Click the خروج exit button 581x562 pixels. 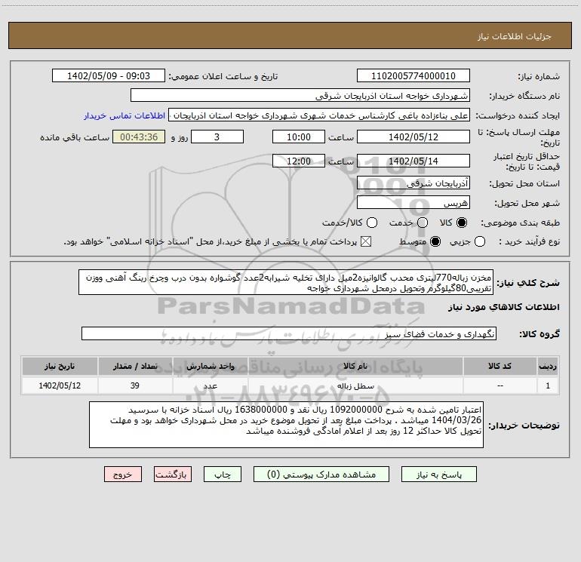[123, 474]
